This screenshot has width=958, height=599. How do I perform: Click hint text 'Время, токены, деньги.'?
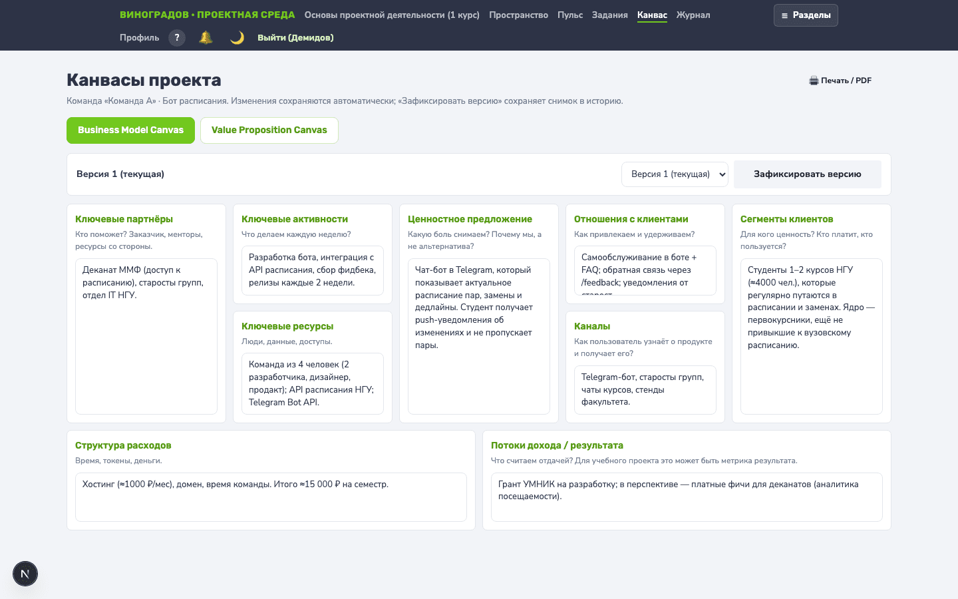(x=118, y=461)
